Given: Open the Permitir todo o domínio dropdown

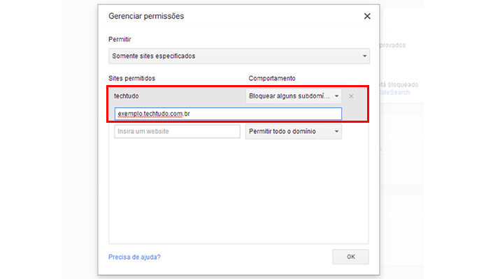Looking at the screenshot, I should pos(294,131).
